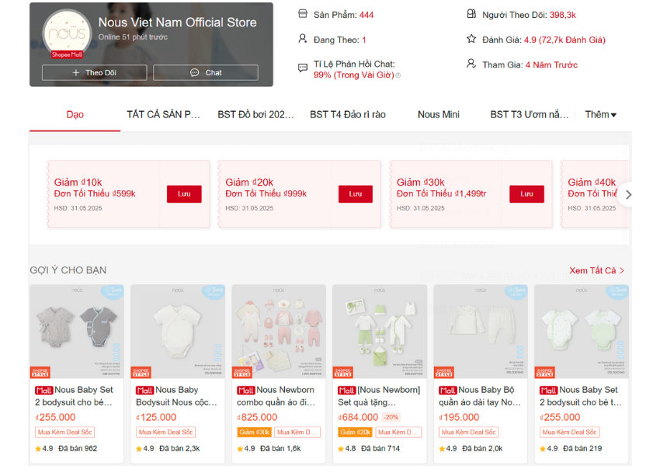Expand the Thêm categories dropdown
Viewport: 660px width, 466px height.
(x=601, y=114)
